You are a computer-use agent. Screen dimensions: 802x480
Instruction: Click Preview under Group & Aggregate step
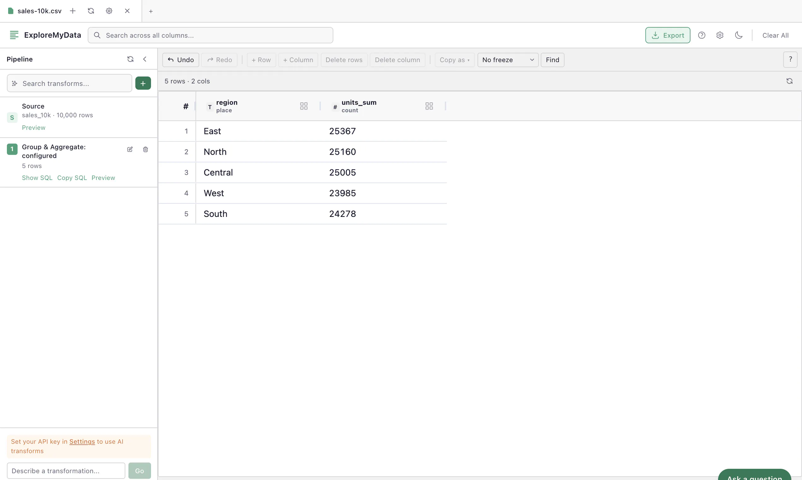[x=103, y=178]
